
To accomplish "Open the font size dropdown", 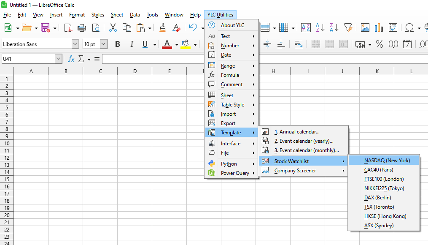I will click(x=103, y=44).
